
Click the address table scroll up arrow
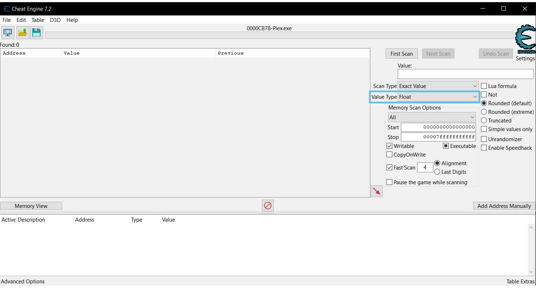coord(531,228)
